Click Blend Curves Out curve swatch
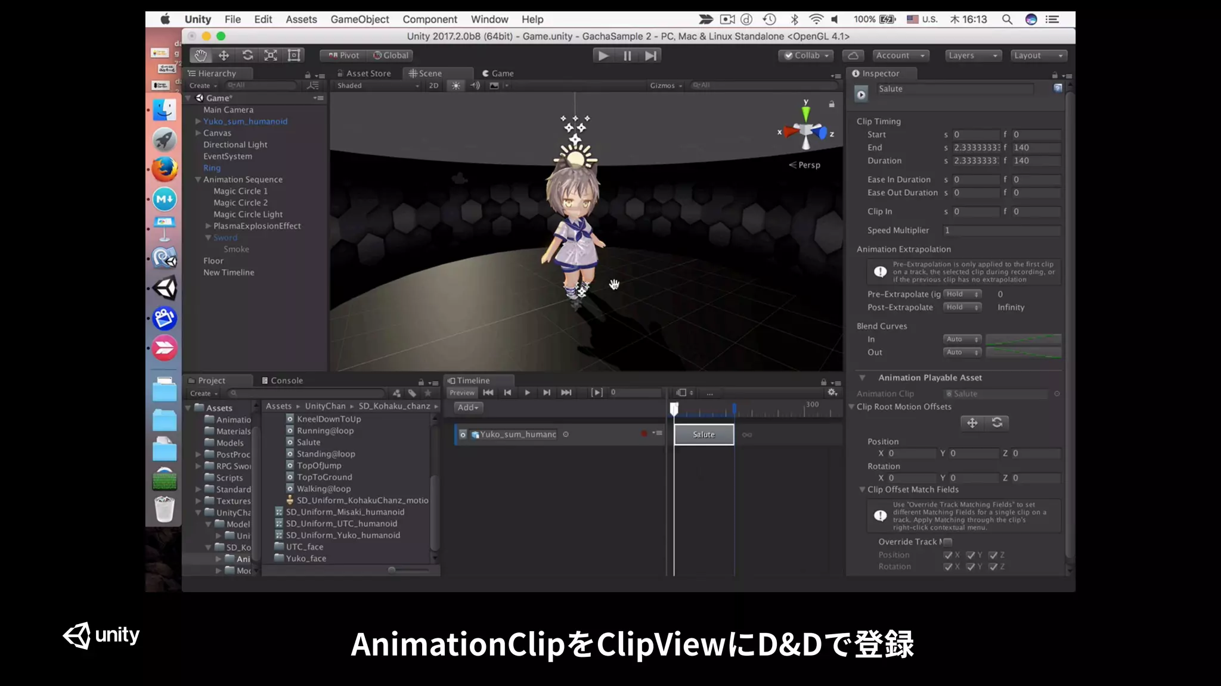1221x686 pixels. pos(1023,353)
